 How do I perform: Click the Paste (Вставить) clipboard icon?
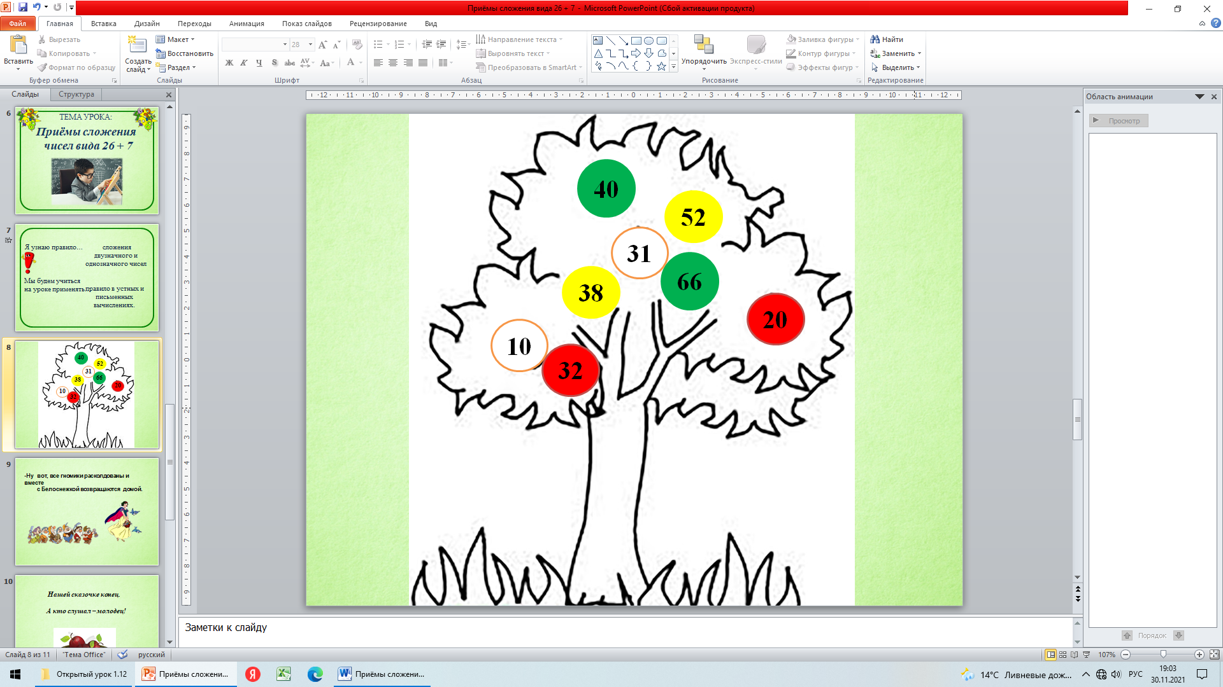(18, 45)
